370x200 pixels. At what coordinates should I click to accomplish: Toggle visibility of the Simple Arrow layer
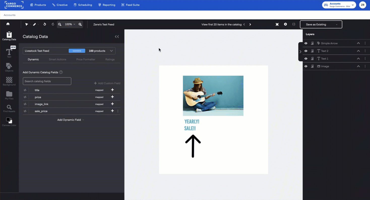pos(306,43)
